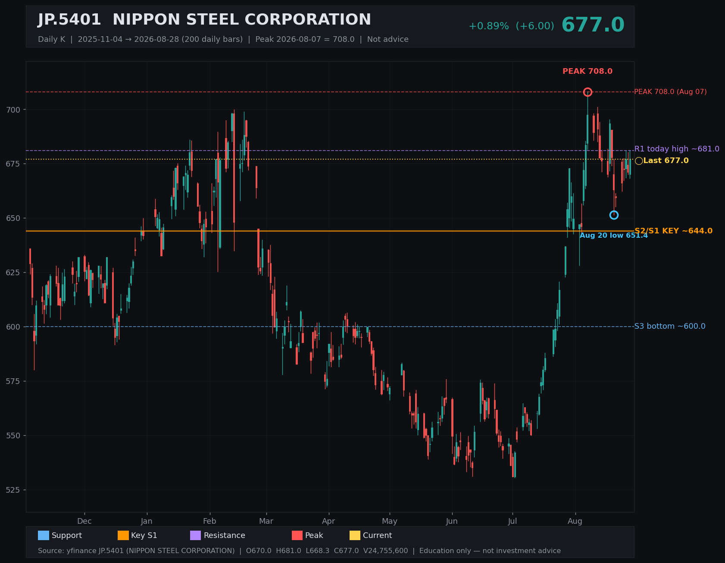Click the +0.89% (+6.00) change value

(511, 26)
